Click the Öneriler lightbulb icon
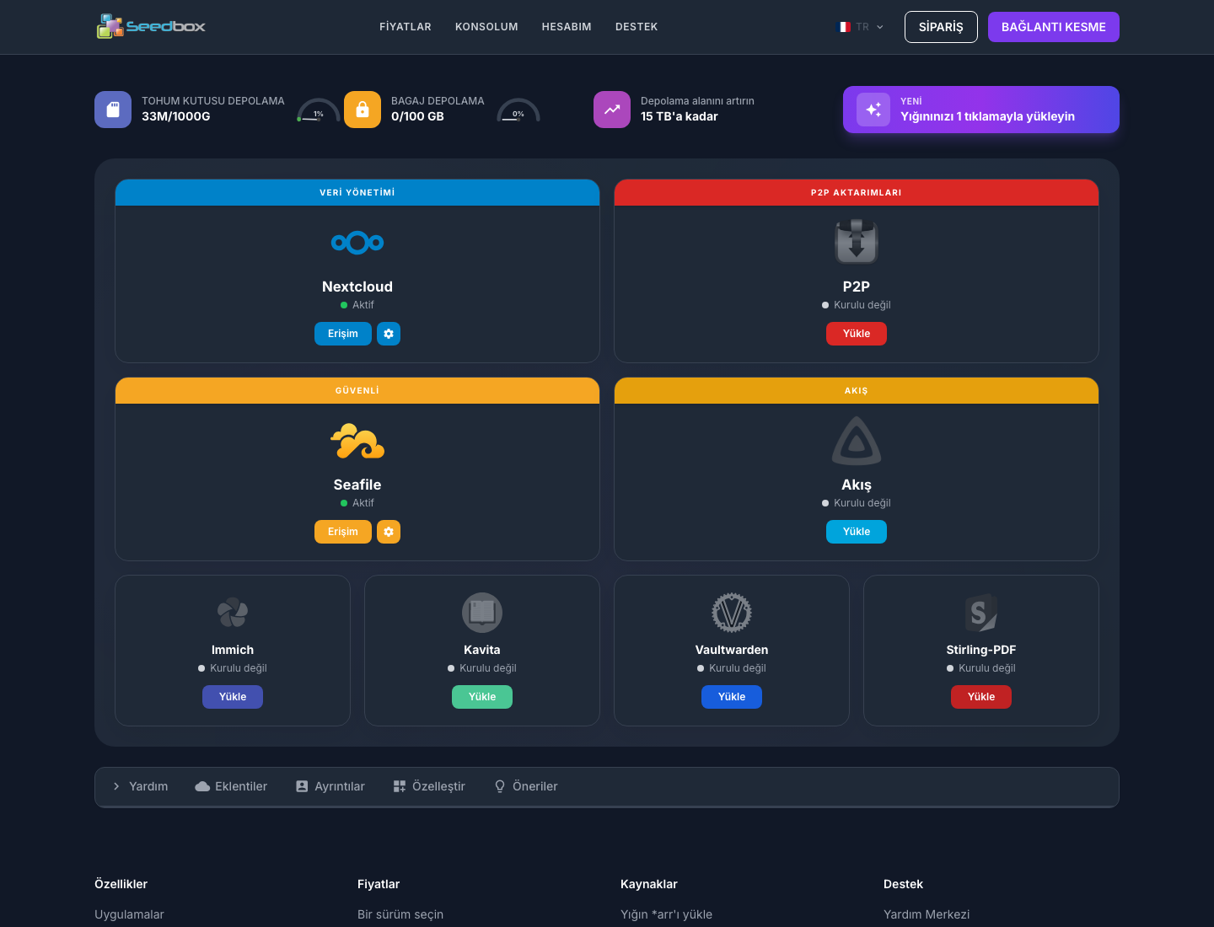The image size is (1214, 927). coord(500,786)
